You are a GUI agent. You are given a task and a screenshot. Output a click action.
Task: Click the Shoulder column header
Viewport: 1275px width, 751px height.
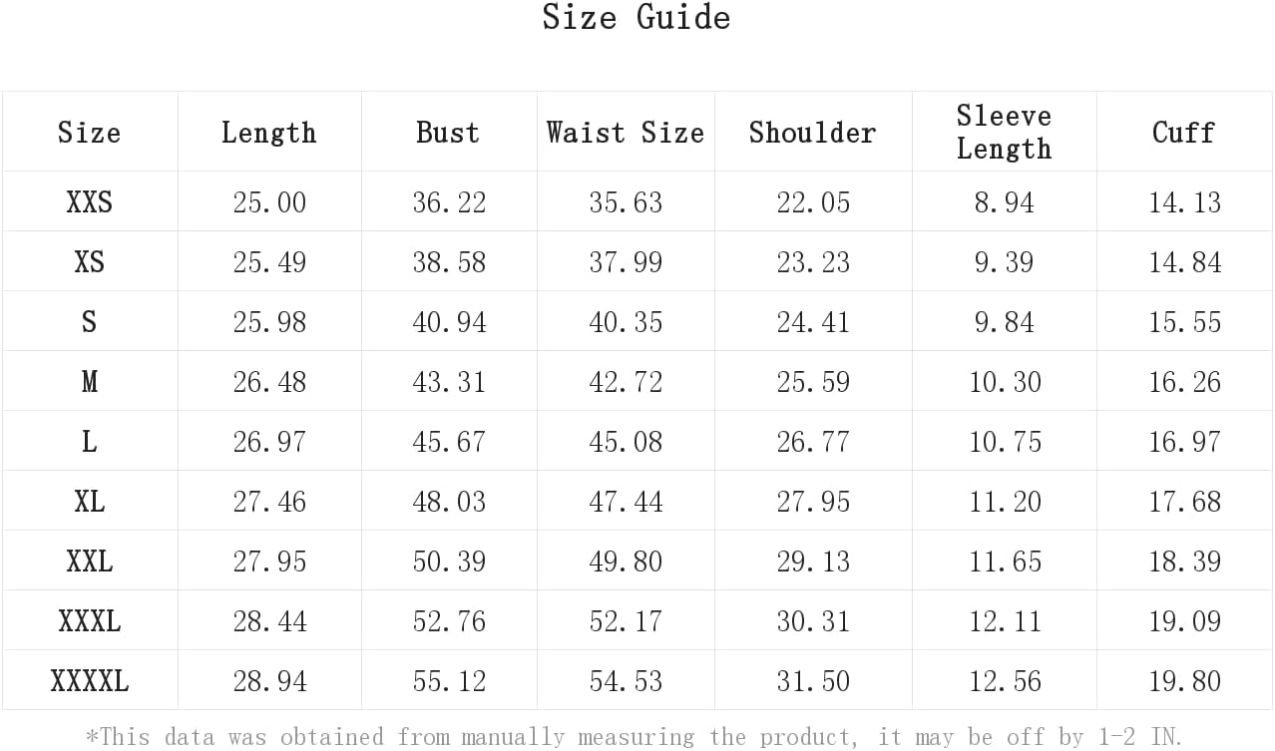pyautogui.click(x=812, y=133)
